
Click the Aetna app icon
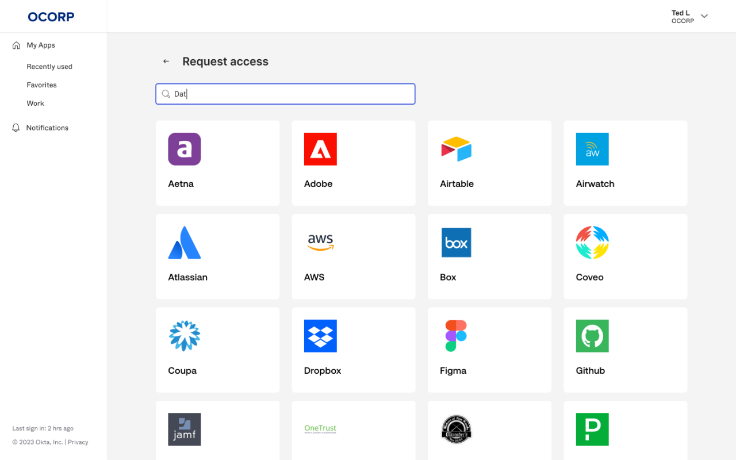point(184,149)
